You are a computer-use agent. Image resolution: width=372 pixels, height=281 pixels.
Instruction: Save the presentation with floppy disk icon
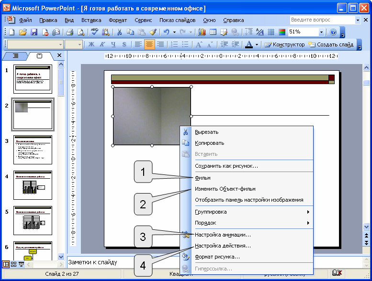coord(34,32)
